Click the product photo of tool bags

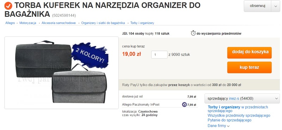pyautogui.click(x=61, y=73)
